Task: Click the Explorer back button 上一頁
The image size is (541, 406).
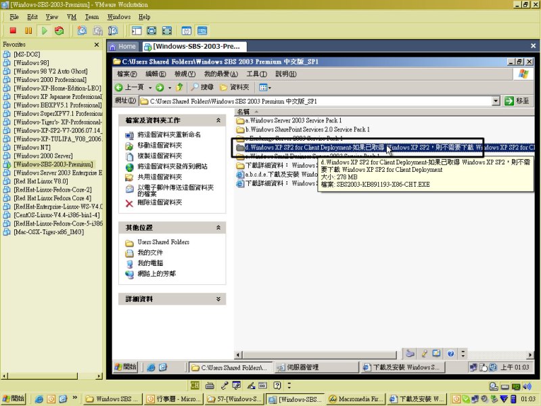Action: pos(130,87)
